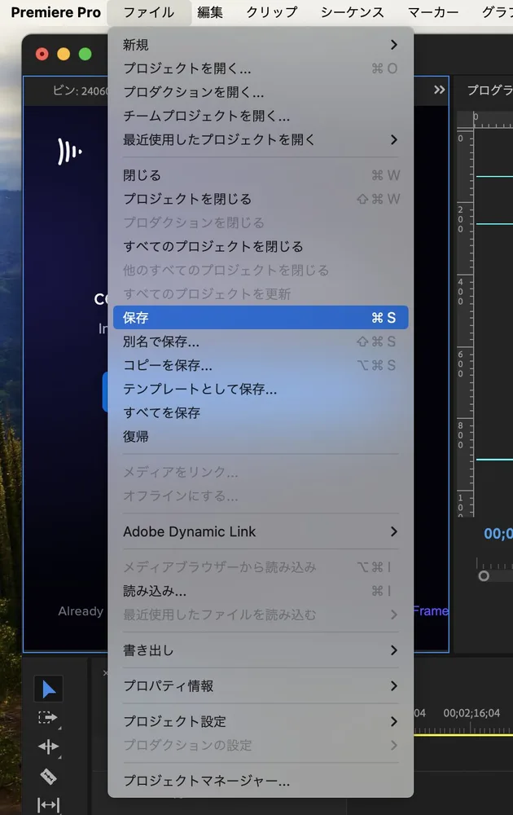Image resolution: width=513 pixels, height=815 pixels.
Task: Click the green fullscreen window button
Action: 85,54
